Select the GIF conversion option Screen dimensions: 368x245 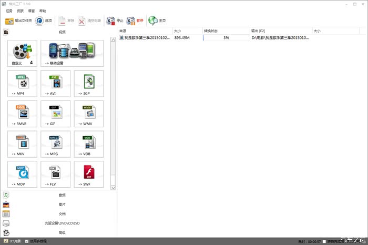pyautogui.click(x=55, y=114)
